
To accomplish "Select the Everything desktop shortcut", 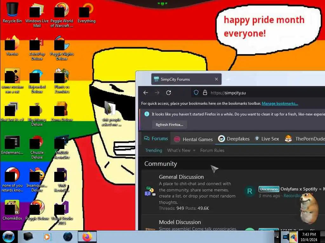I will (x=86, y=13).
